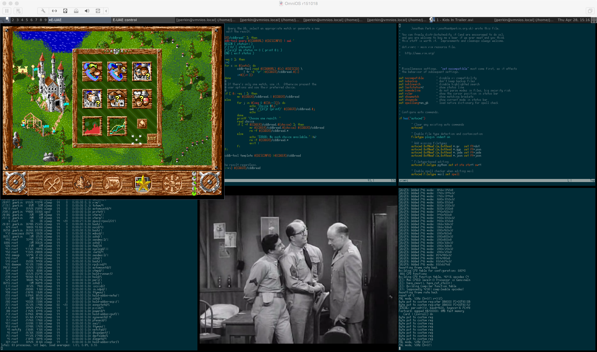Click the hard disk icon in toolbar
This screenshot has height=352, width=597.
pos(65,11)
